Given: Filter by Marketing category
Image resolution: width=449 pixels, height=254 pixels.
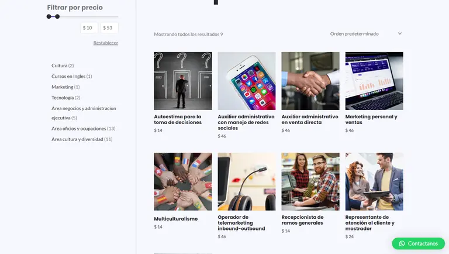Looking at the screenshot, I should 62,87.
